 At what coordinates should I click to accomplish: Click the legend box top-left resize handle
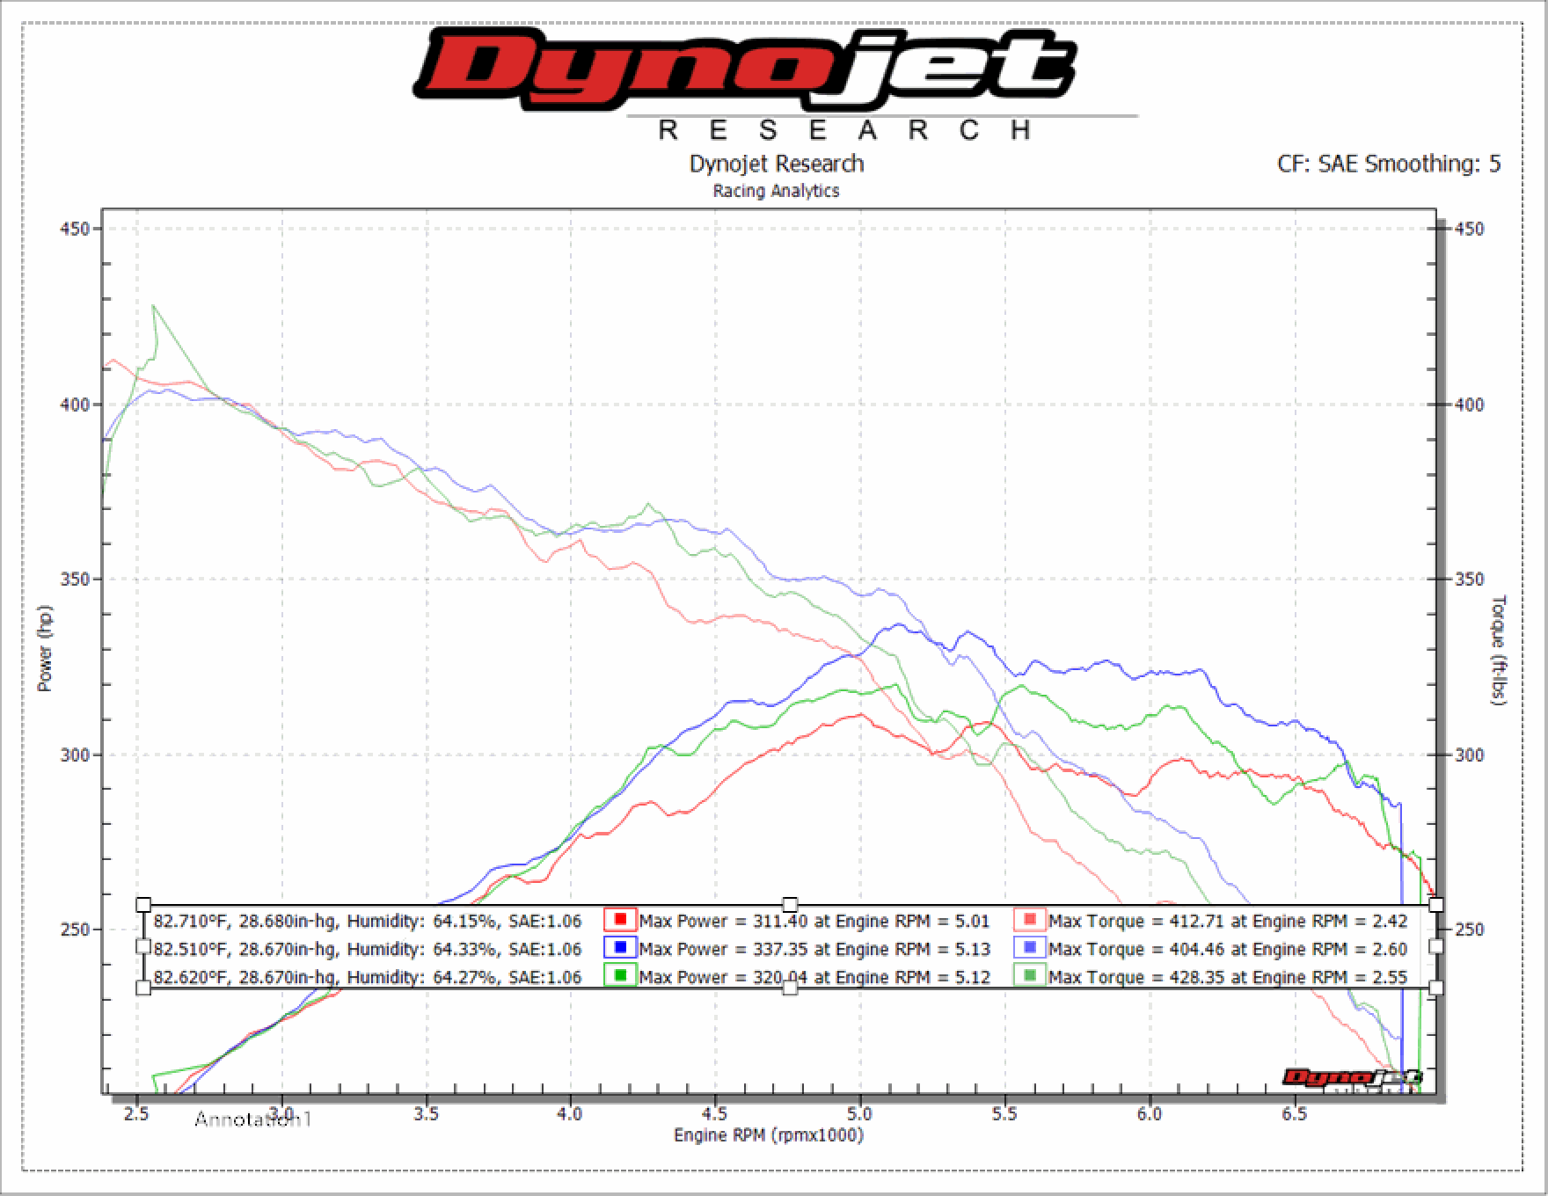[x=143, y=905]
